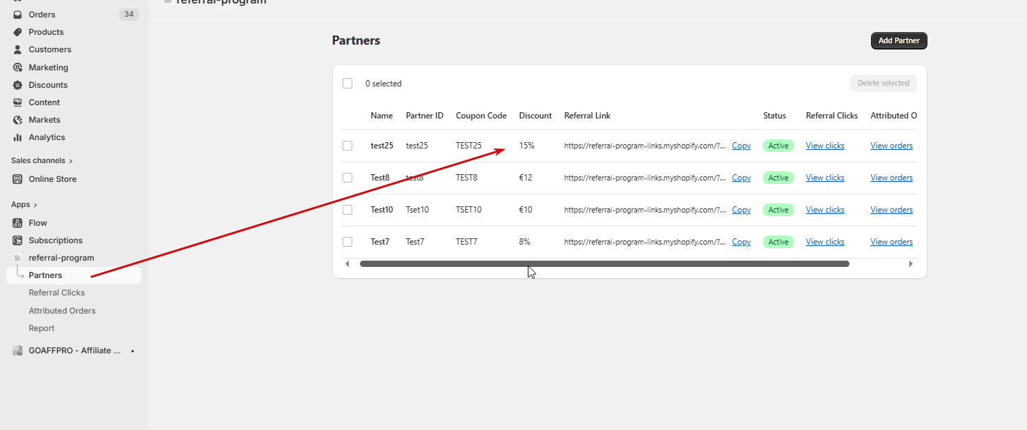Image resolution: width=1027 pixels, height=430 pixels.
Task: Click the Online Store icon
Action: pos(18,179)
